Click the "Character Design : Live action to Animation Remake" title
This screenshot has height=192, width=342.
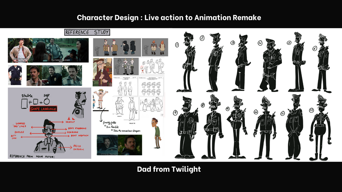pos(169,17)
